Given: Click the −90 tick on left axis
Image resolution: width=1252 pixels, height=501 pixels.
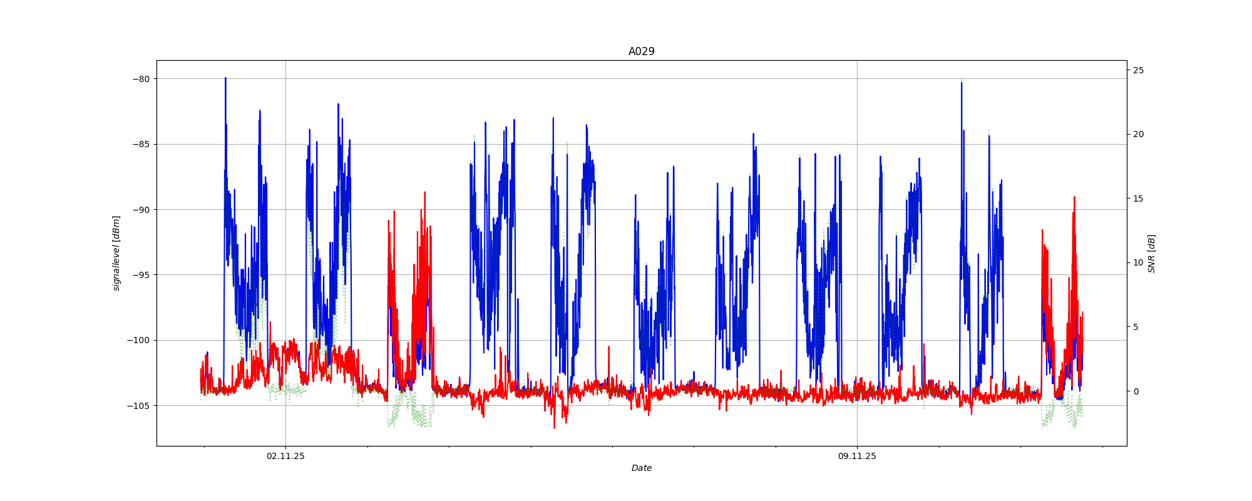Looking at the screenshot, I should pos(141,210).
